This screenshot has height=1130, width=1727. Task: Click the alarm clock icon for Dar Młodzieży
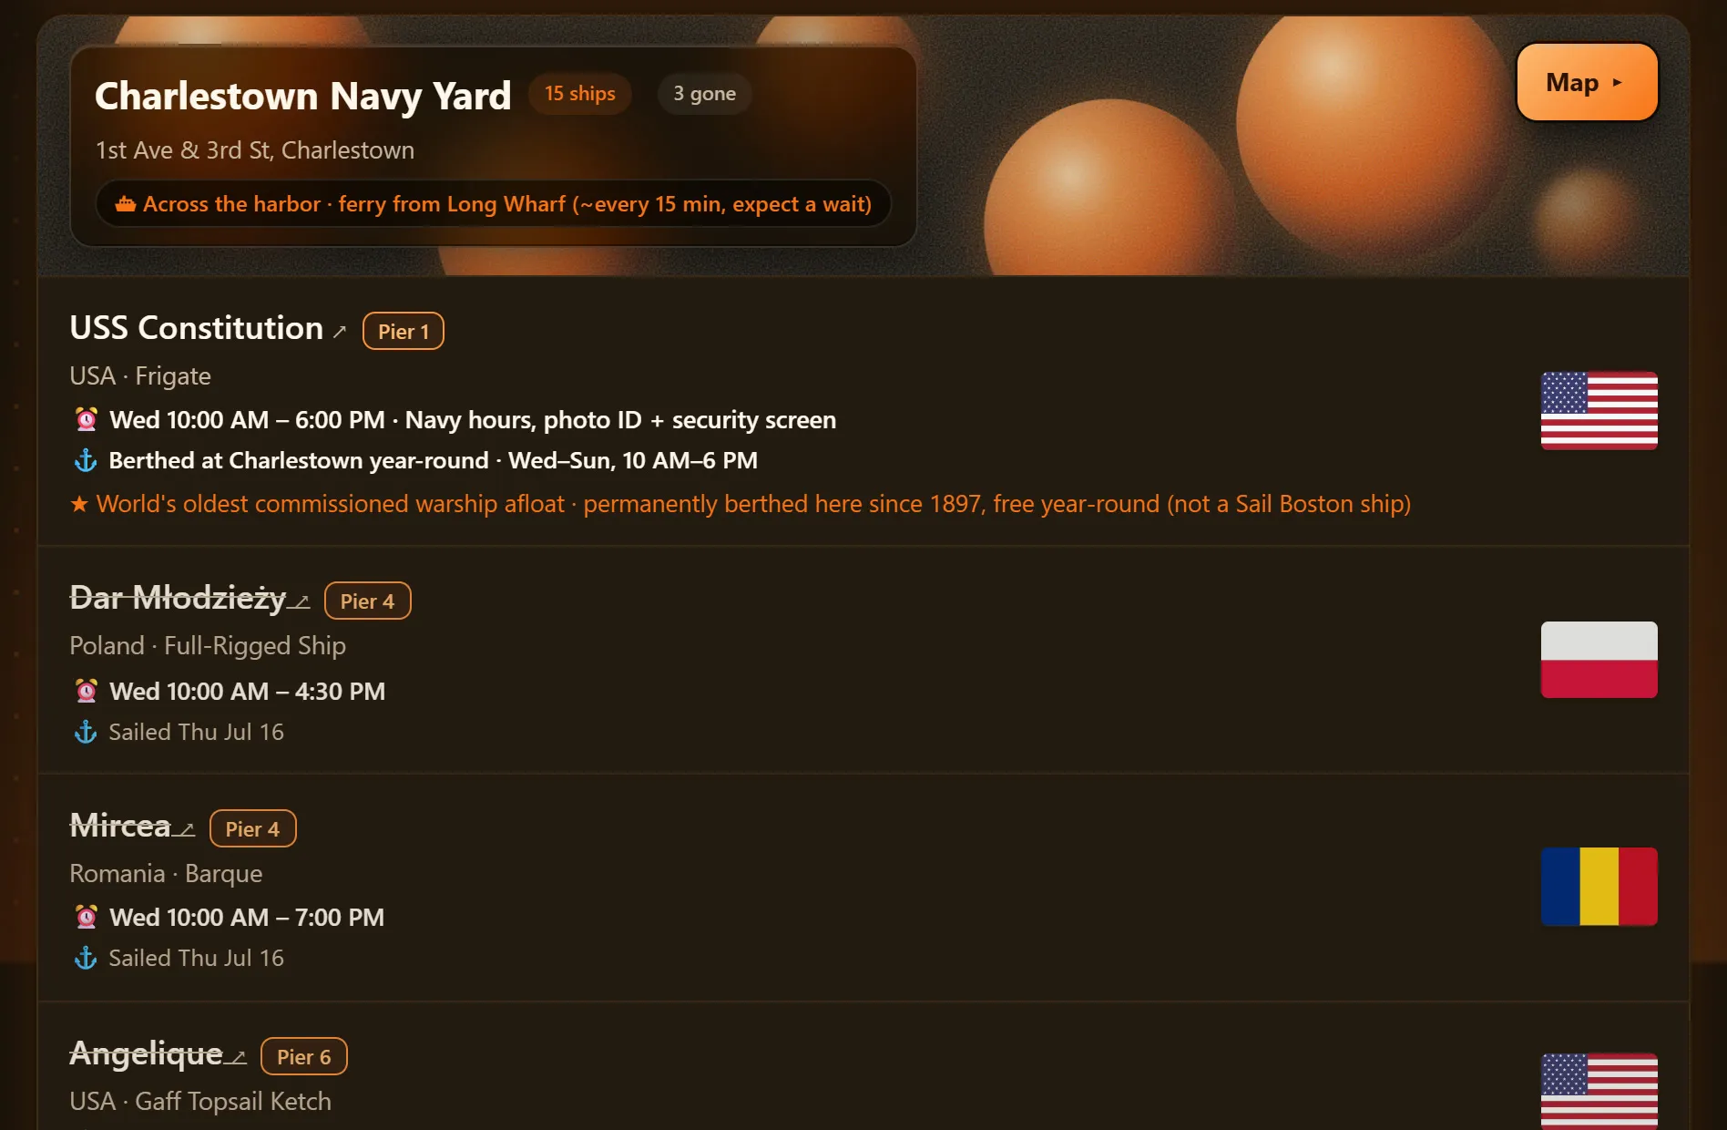tap(87, 691)
